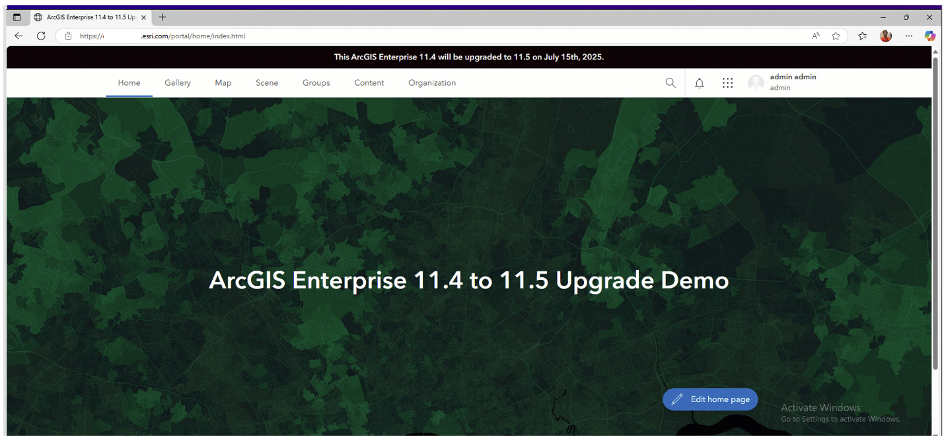This screenshot has width=946, height=441.
Task: Toggle favorite status with the star icon
Action: pyautogui.click(x=835, y=36)
